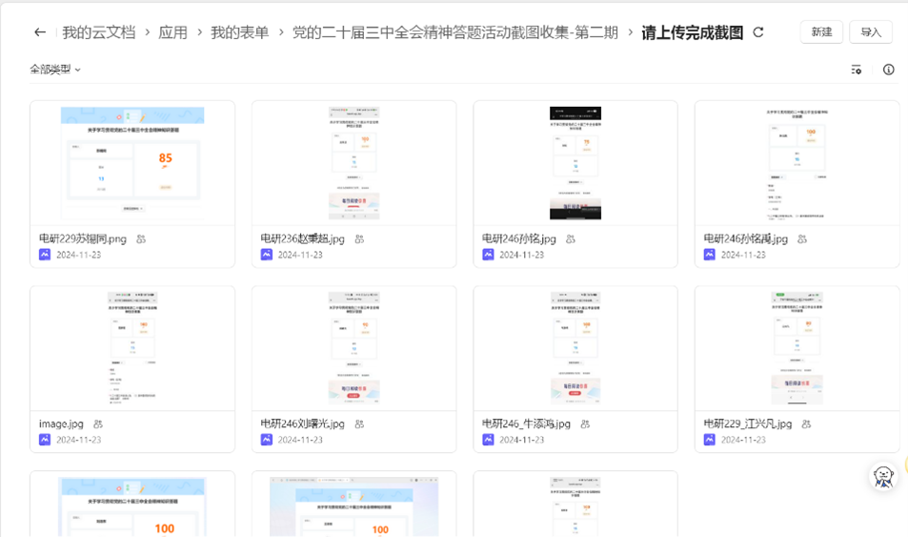Click the 新建 button
Viewport: 908px width, 537px height.
pos(820,32)
